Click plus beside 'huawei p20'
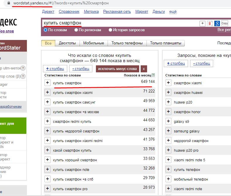This screenshot has height=196, width=231. (168, 102)
